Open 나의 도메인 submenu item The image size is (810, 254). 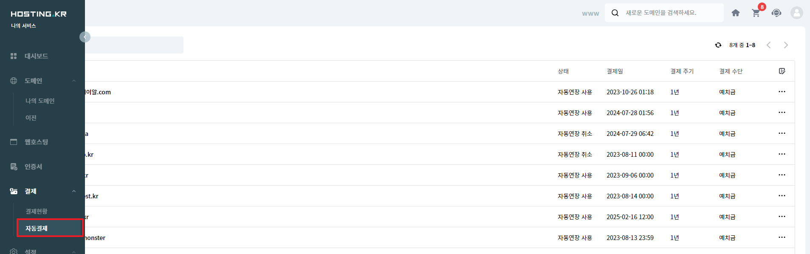click(40, 101)
